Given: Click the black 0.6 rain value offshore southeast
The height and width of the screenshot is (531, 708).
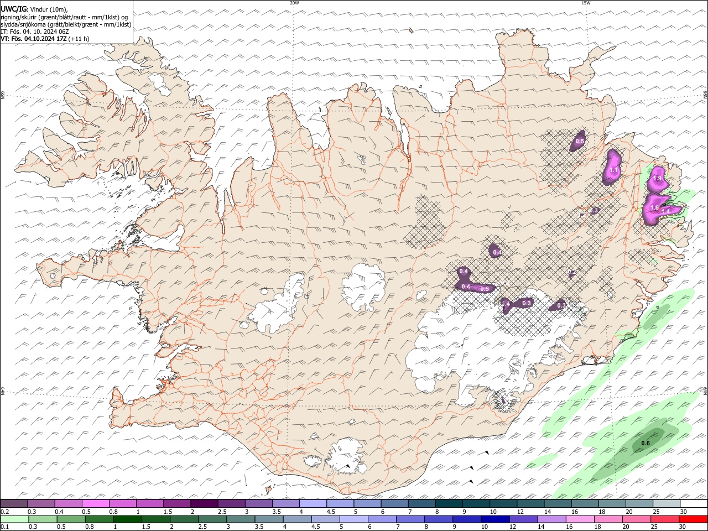Looking at the screenshot, I should click(645, 444).
